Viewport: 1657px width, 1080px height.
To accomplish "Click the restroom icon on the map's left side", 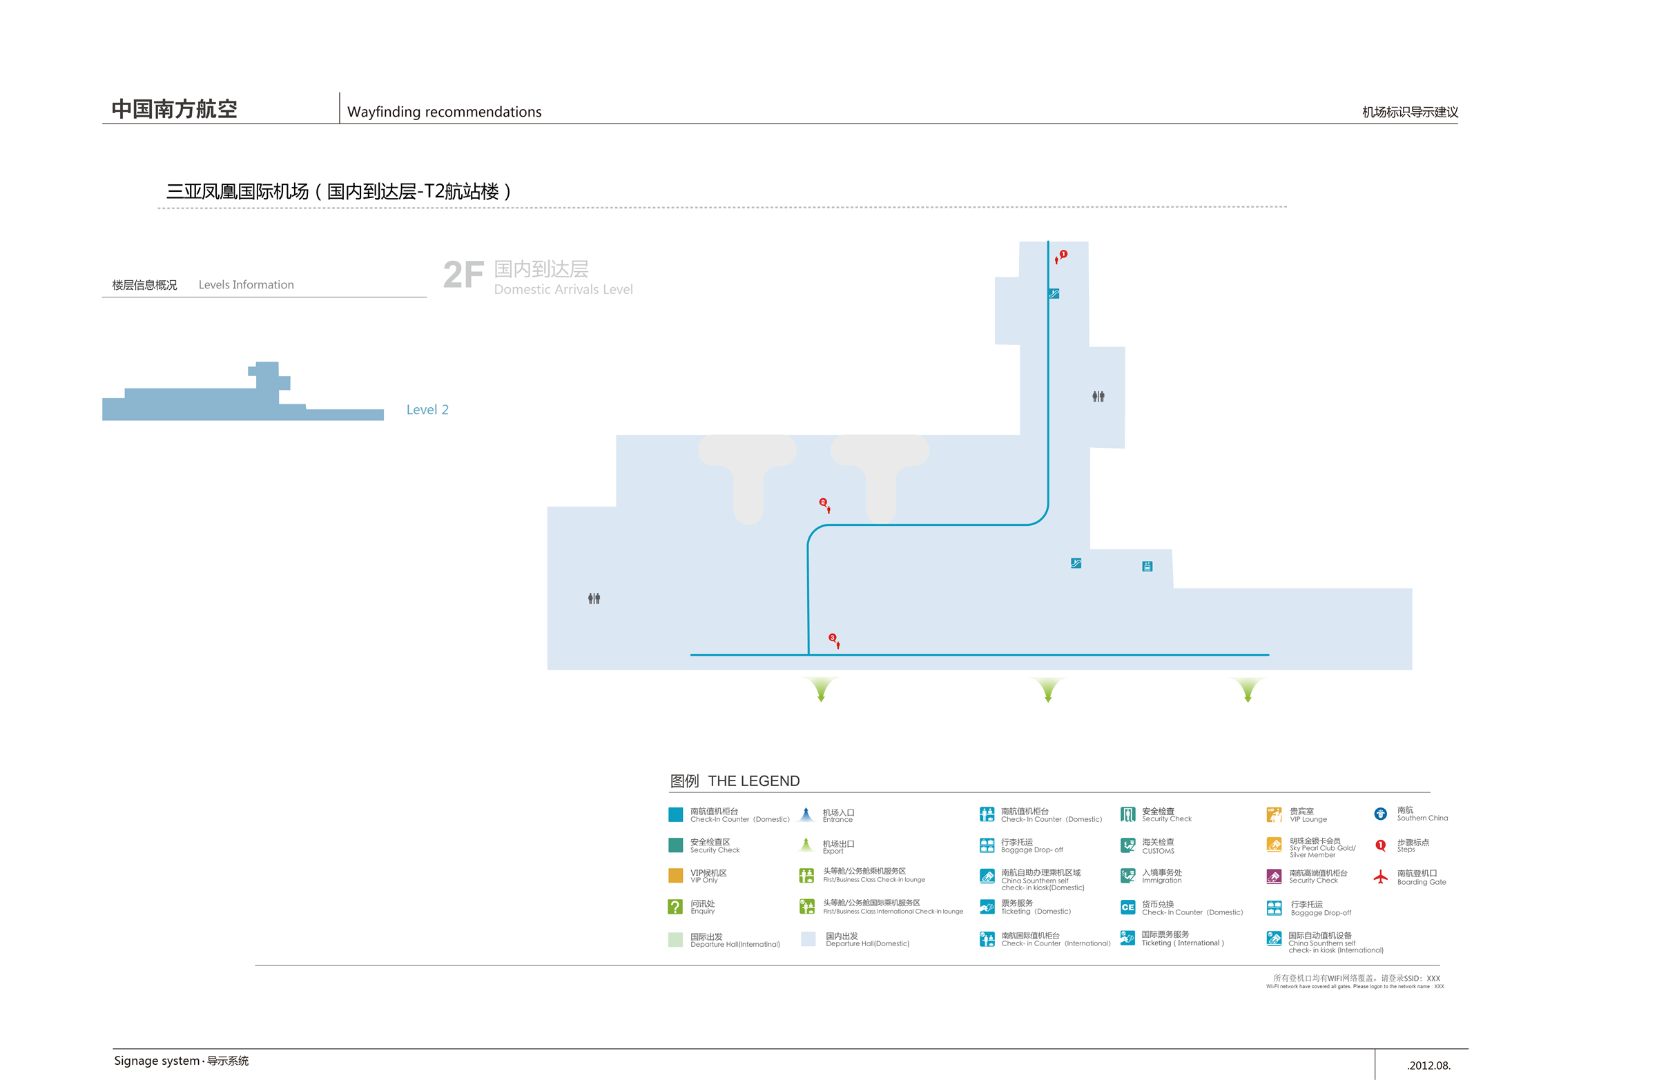I will click(594, 598).
